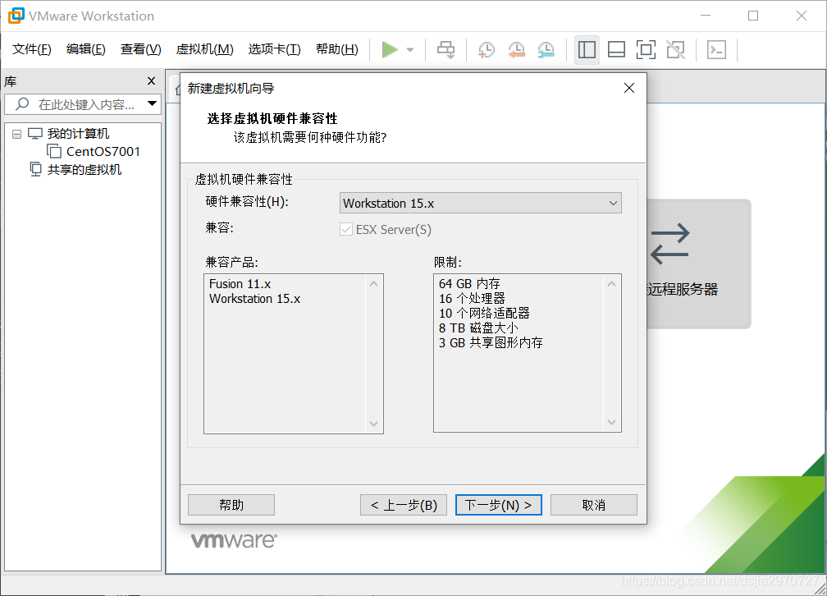Open the 编辑(E) menu
The image size is (827, 596).
click(x=86, y=49)
